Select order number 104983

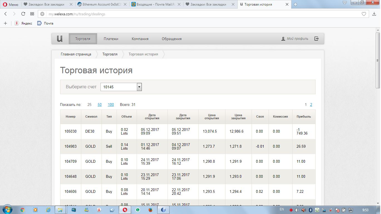[70, 147]
